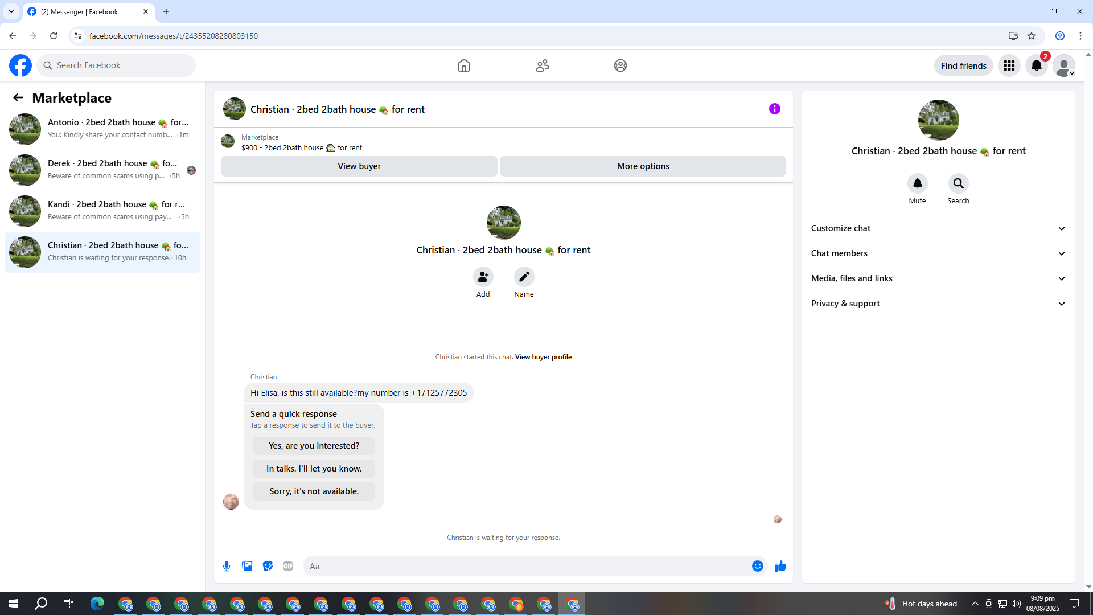The width and height of the screenshot is (1093, 615).
Task: Expand the Media, files and links section
Action: point(938,278)
